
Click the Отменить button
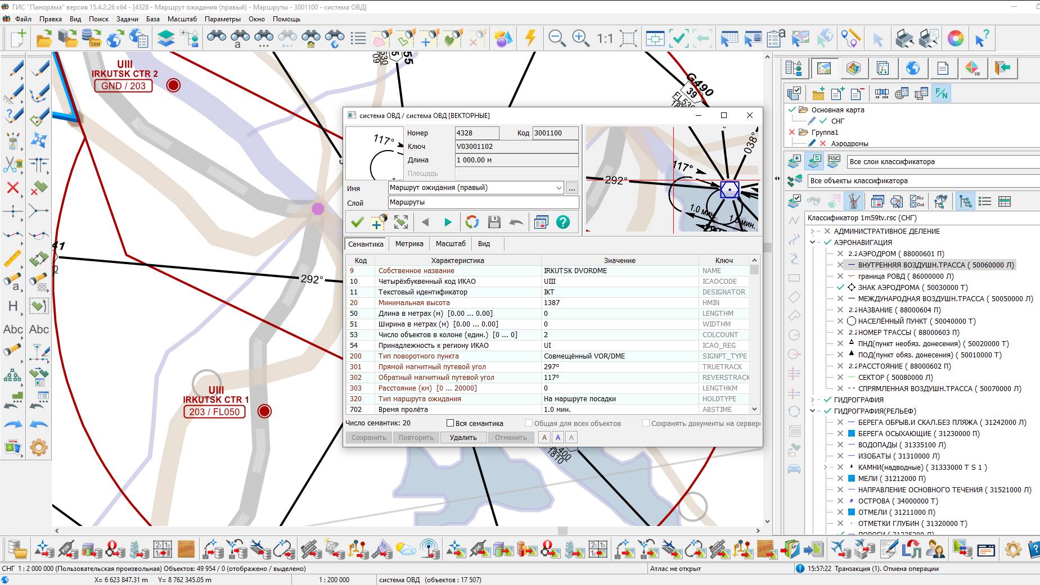point(511,437)
